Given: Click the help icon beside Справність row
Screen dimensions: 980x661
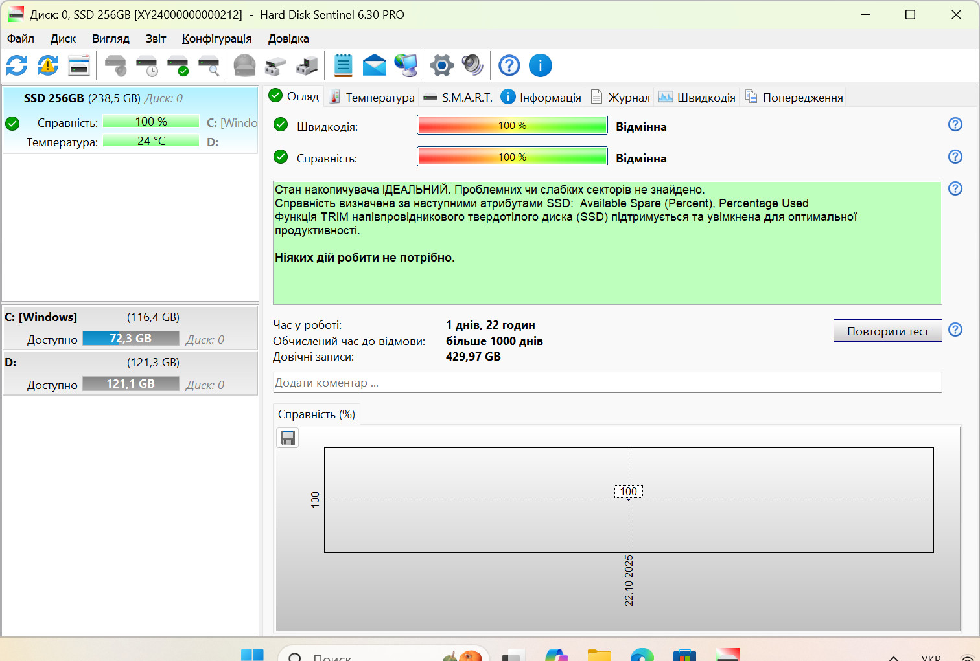Looking at the screenshot, I should [955, 157].
